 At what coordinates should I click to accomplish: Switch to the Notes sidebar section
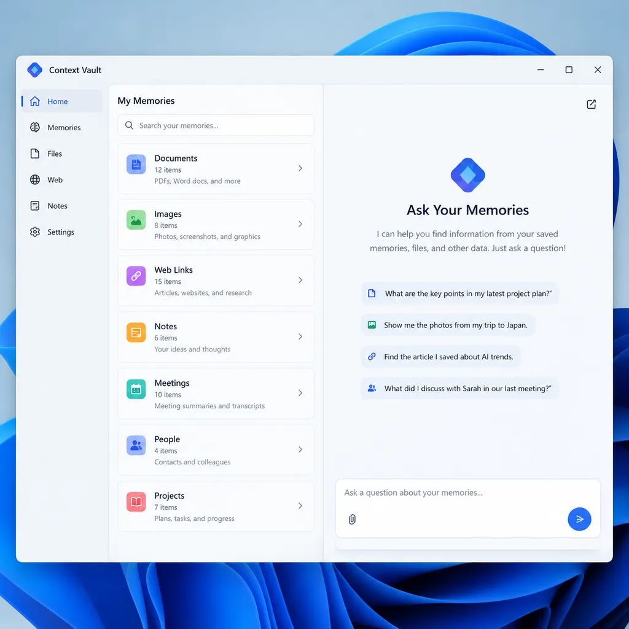(62, 206)
